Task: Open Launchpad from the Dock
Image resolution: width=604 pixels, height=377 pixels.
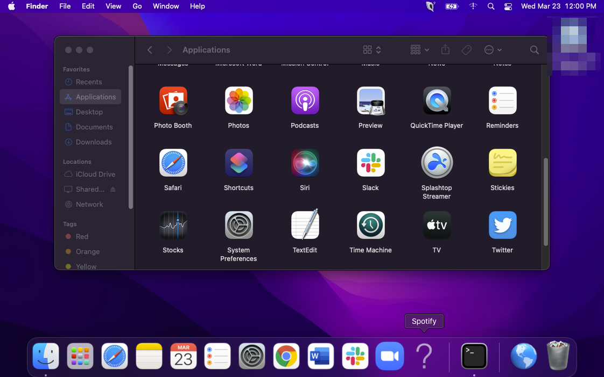Action: [x=80, y=356]
